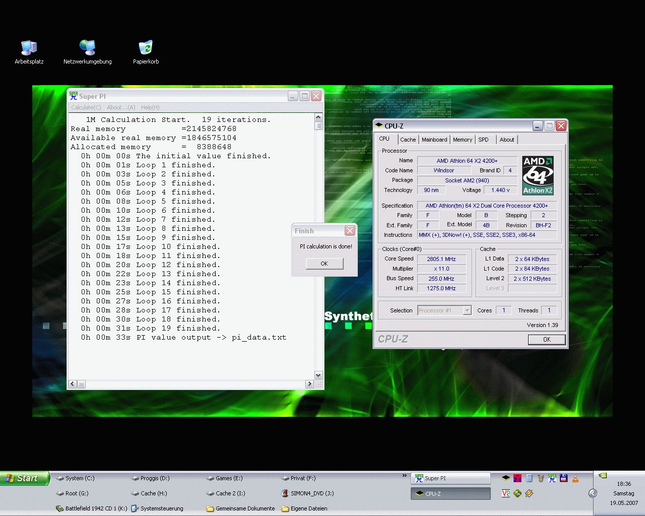Viewport: 645px width, 516px height.
Task: Click the taskbar clock showing 18:36
Action: (x=624, y=484)
